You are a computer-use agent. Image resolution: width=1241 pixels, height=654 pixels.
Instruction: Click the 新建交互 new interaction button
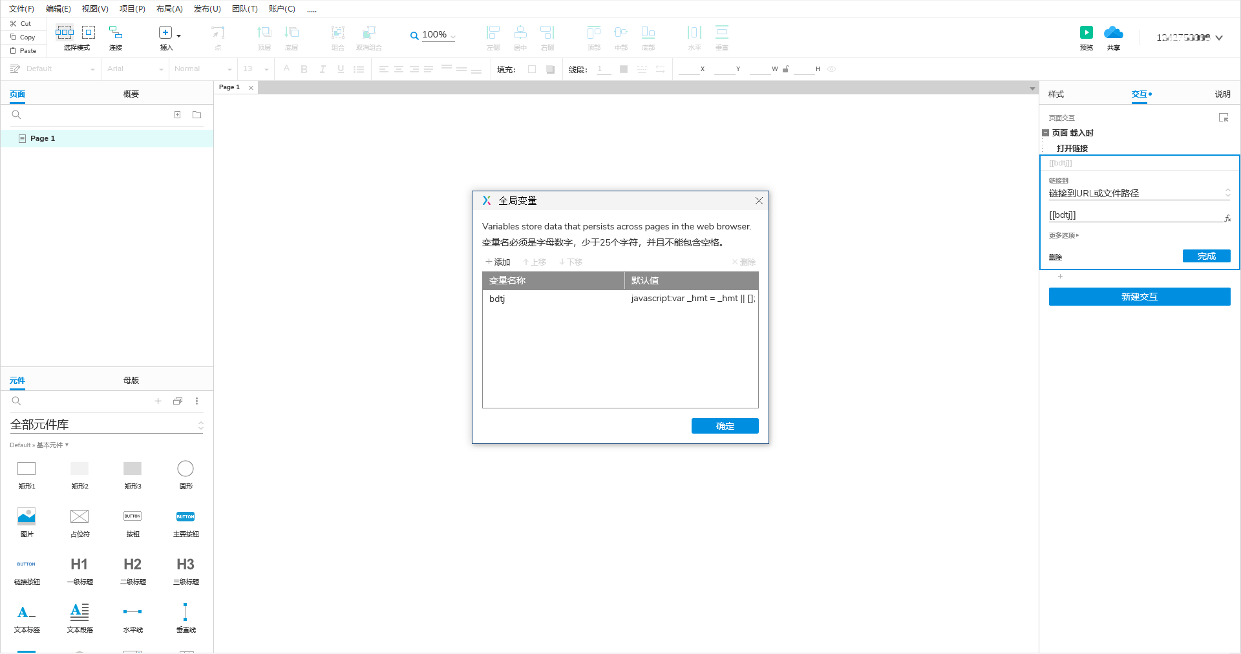(1140, 297)
